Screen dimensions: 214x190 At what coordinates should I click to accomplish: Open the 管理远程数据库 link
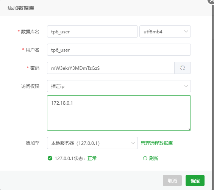(x=157, y=143)
